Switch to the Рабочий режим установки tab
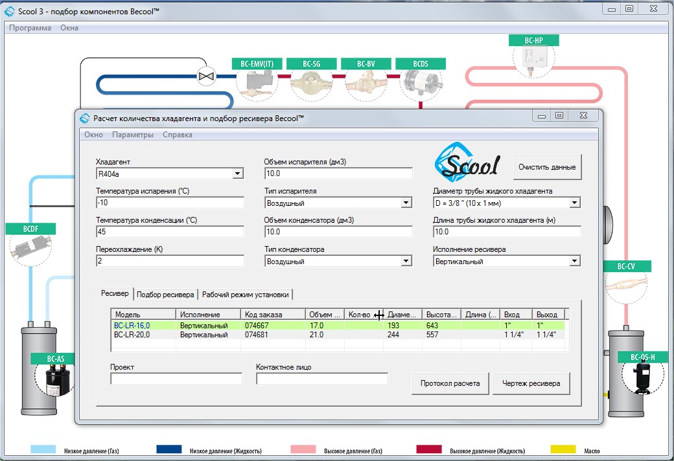Viewport: 674px width, 461px height. [x=246, y=295]
